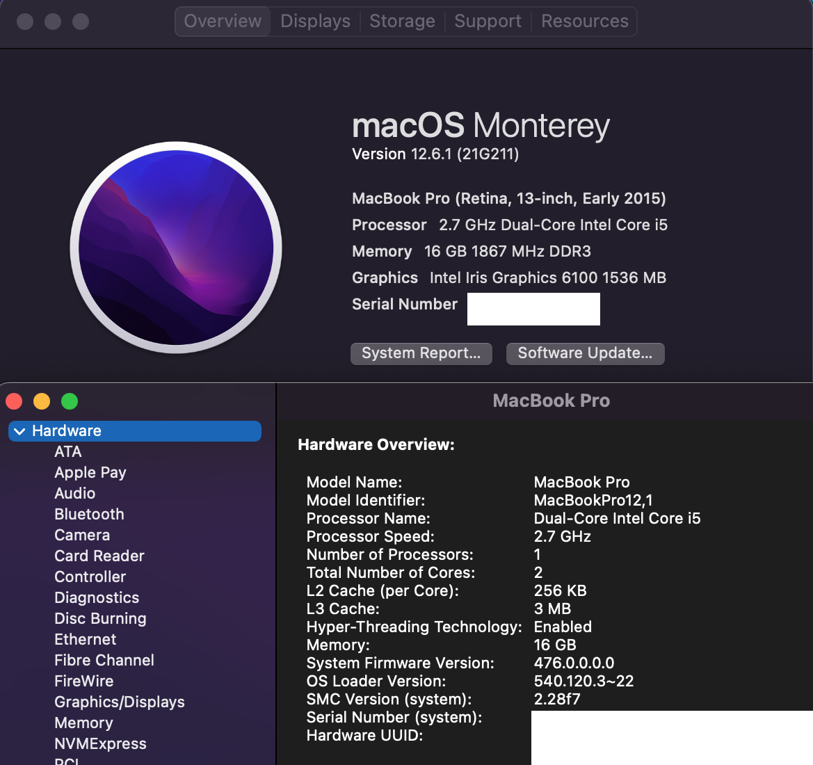Open Apple Pay in sidebar list

click(x=90, y=473)
